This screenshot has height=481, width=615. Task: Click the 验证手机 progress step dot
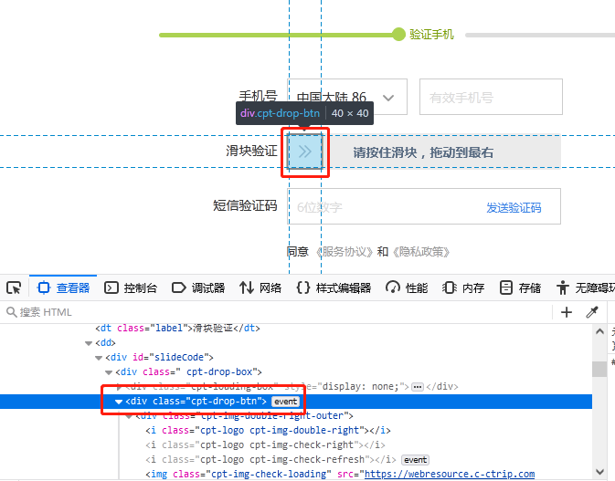(398, 35)
